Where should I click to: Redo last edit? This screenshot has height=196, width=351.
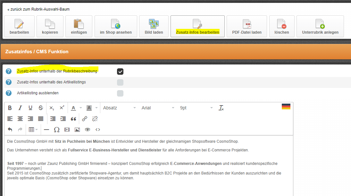pos(20,130)
